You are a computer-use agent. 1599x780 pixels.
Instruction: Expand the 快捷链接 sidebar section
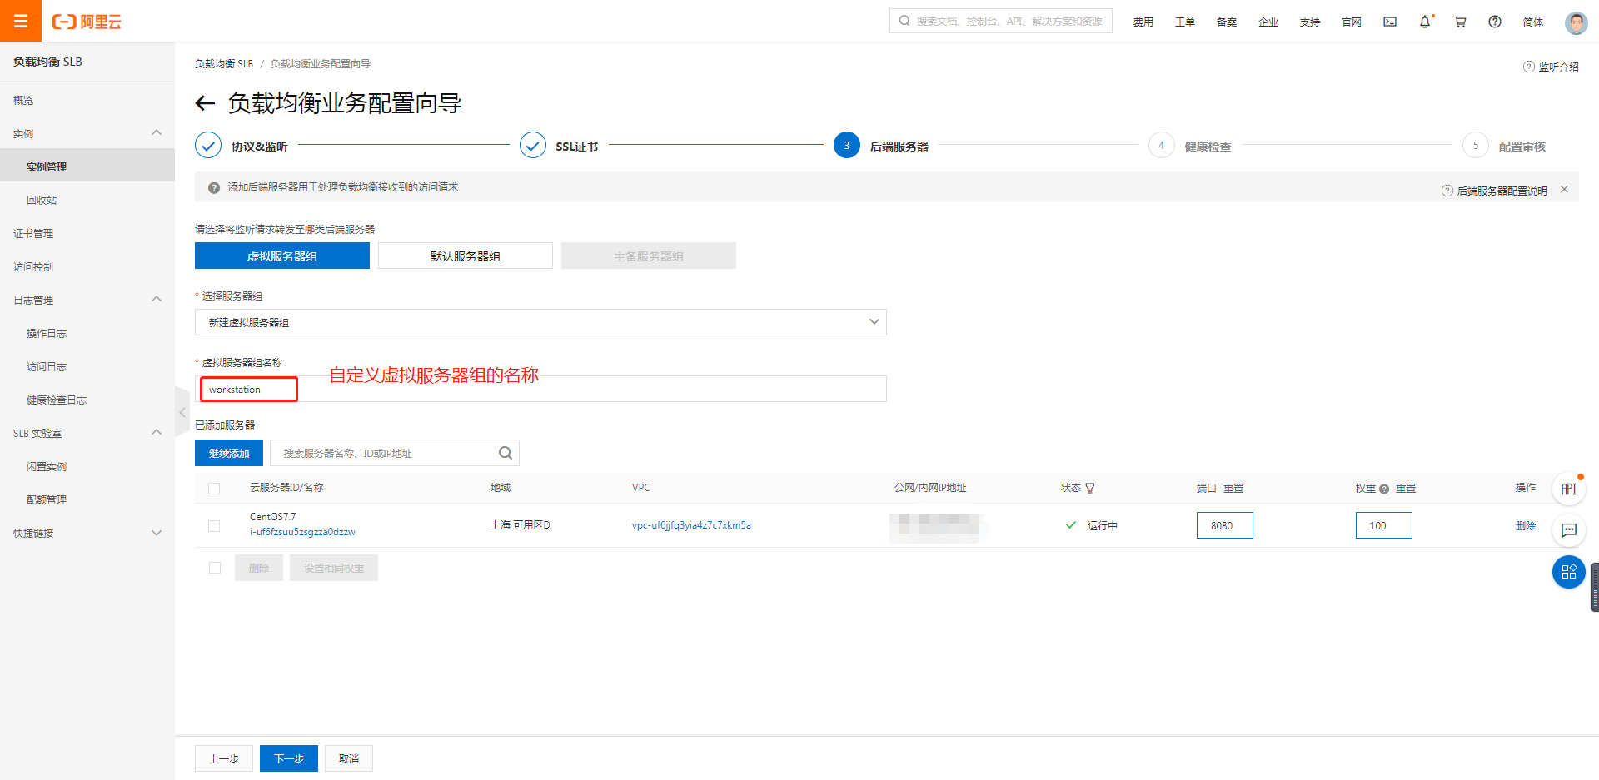tap(157, 533)
